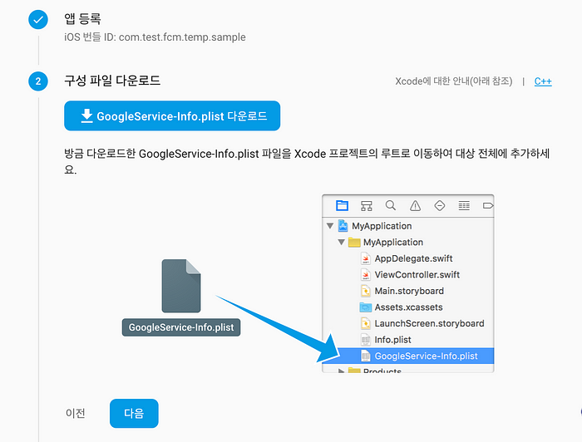This screenshot has height=442, width=582.
Task: Click the download arrow icon in button
Action: tap(86, 115)
